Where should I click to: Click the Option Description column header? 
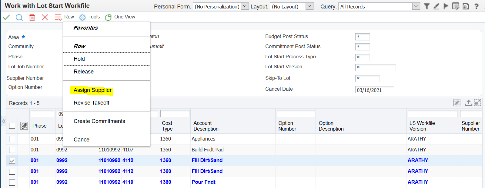(x=331, y=126)
